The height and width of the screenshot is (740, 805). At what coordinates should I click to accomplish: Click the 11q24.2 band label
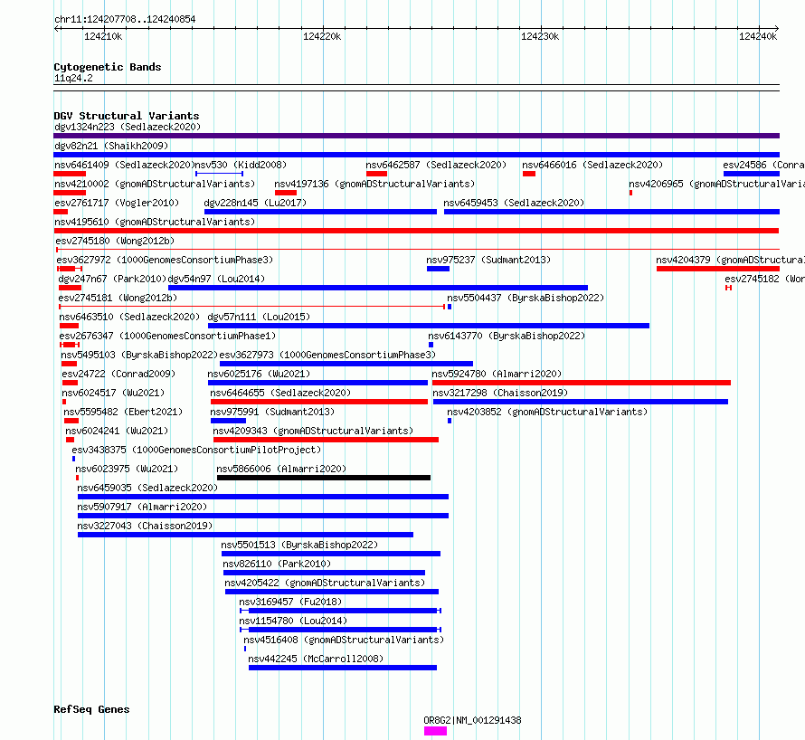coord(73,78)
